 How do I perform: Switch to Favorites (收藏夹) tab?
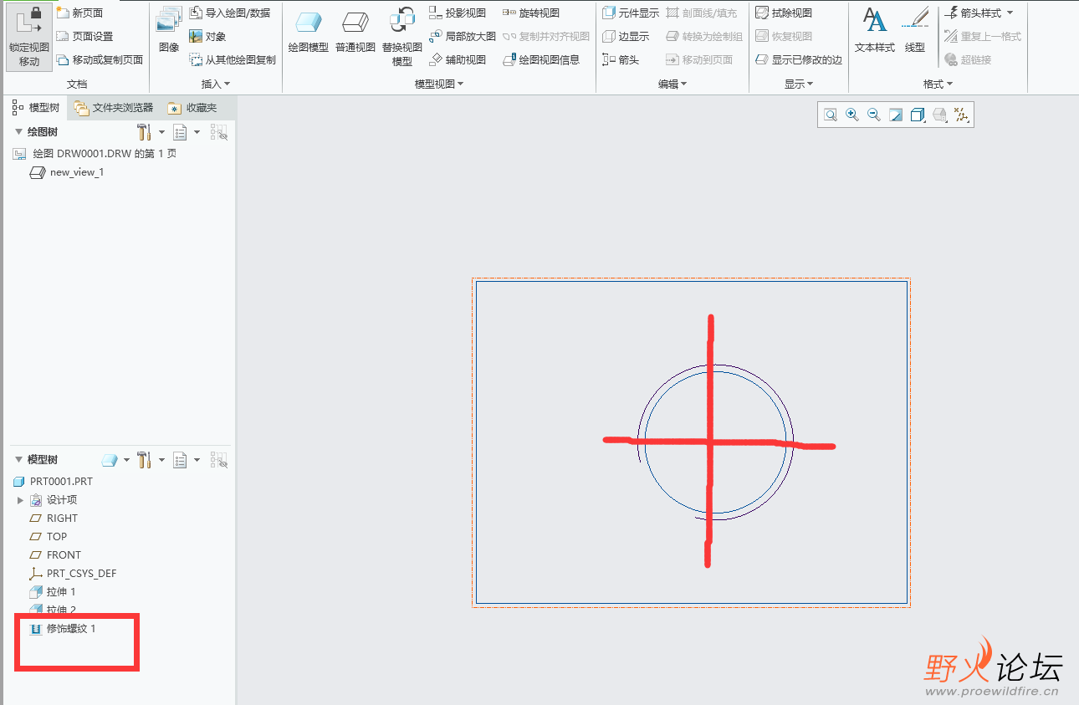point(192,108)
